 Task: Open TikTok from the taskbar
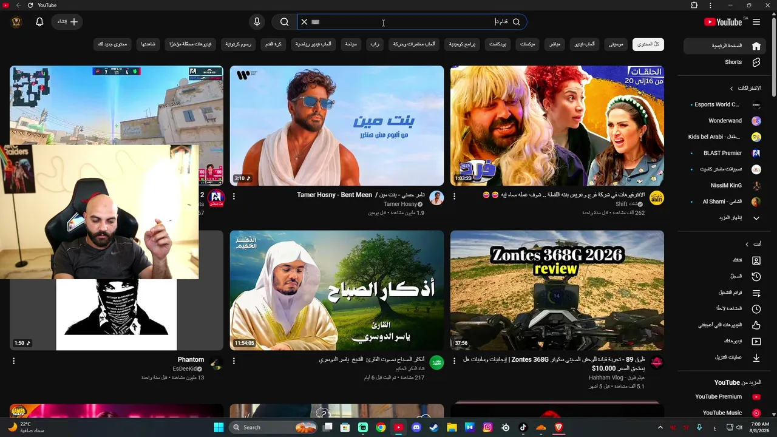click(523, 427)
